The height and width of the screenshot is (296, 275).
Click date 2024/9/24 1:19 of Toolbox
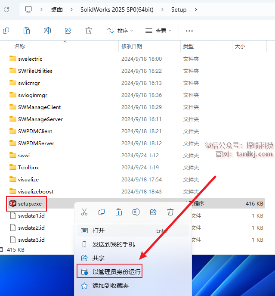pyautogui.click(x=140, y=167)
